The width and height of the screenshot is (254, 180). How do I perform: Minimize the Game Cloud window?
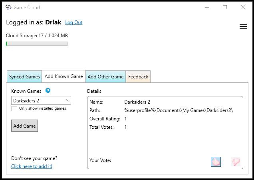207,7
